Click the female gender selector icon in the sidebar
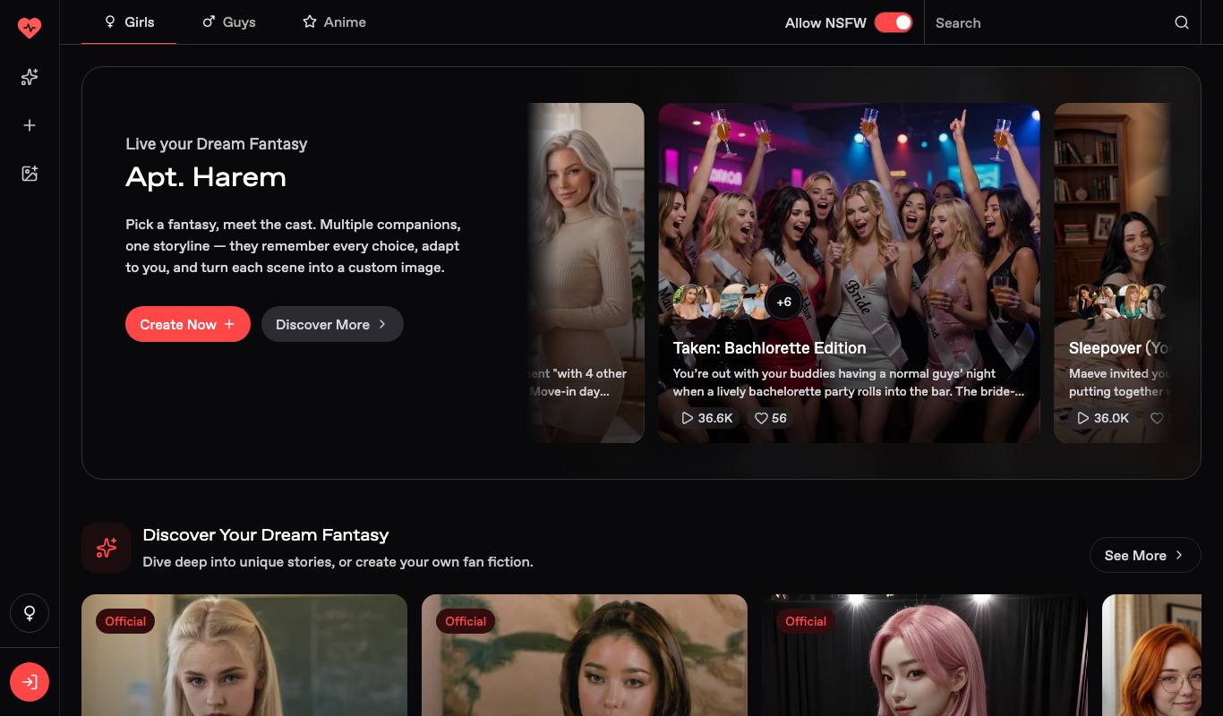Screen dimensions: 1223x716 [30, 613]
